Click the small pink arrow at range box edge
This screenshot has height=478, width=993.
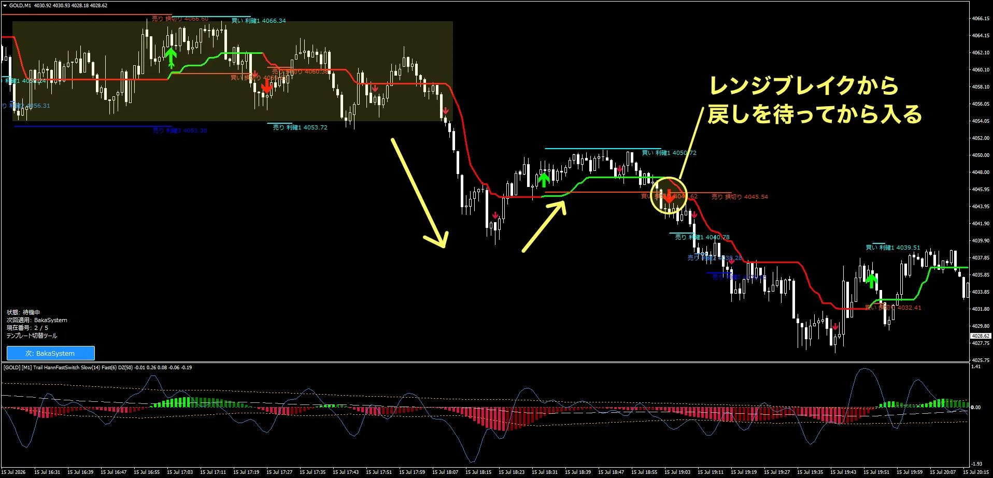[x=445, y=111]
